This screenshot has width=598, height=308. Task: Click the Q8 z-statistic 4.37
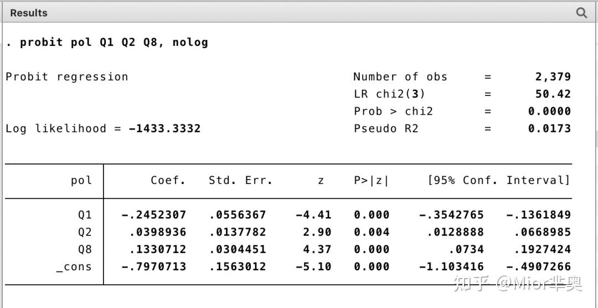(317, 249)
